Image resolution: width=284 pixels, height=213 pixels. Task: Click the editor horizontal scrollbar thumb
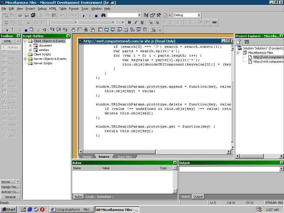pyautogui.click(x=119, y=152)
